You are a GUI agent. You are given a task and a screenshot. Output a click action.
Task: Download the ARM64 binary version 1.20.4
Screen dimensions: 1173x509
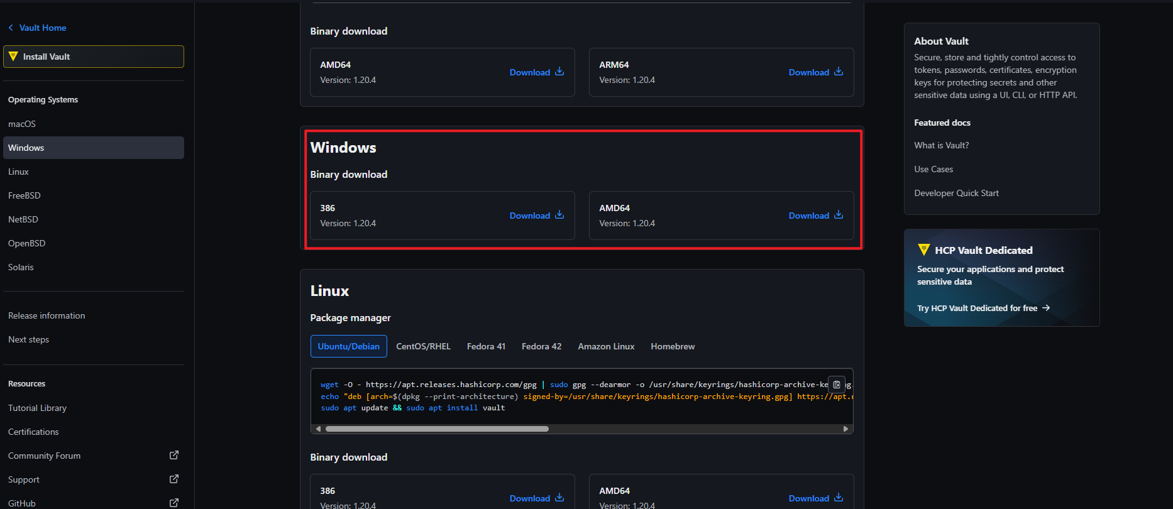click(x=816, y=72)
